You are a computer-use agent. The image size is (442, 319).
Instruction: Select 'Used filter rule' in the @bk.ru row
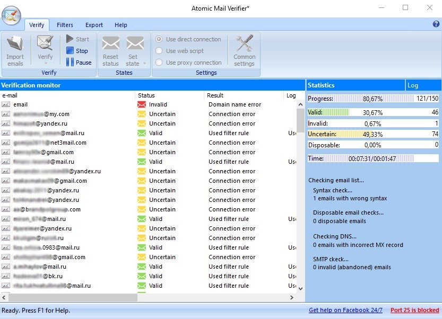[x=229, y=276]
